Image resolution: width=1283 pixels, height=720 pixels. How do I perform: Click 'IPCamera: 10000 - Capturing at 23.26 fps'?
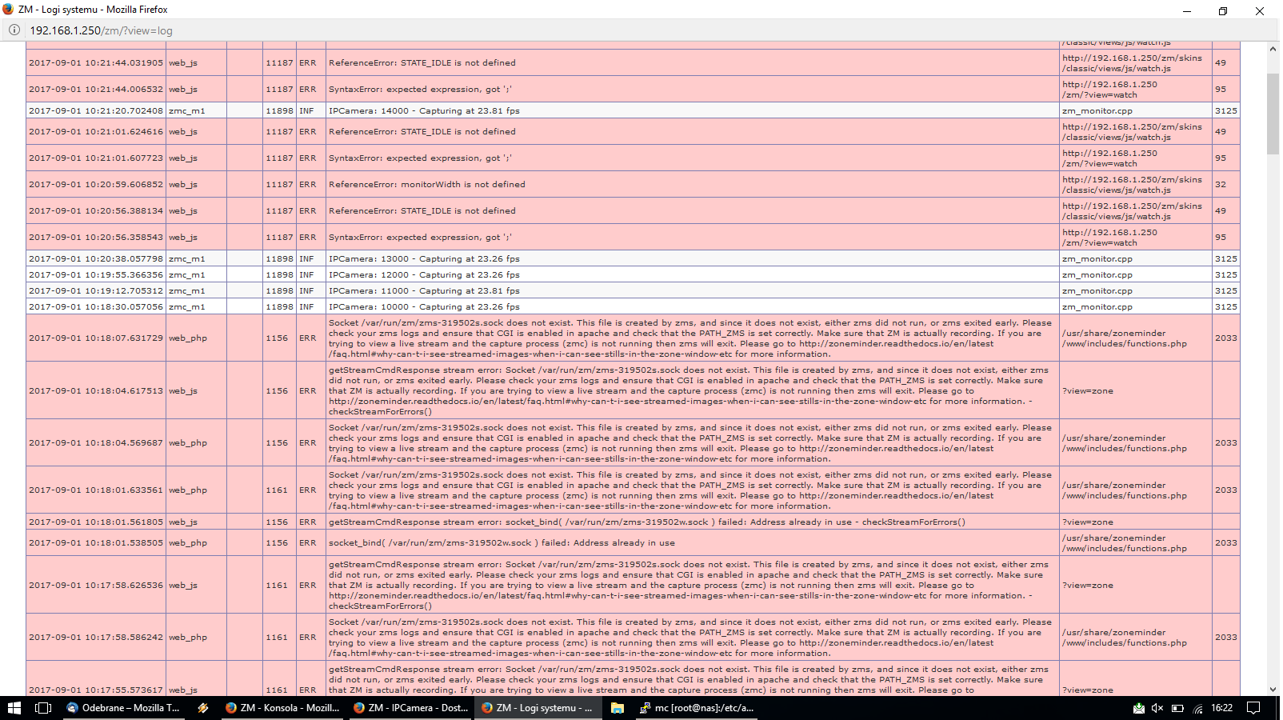(x=424, y=306)
